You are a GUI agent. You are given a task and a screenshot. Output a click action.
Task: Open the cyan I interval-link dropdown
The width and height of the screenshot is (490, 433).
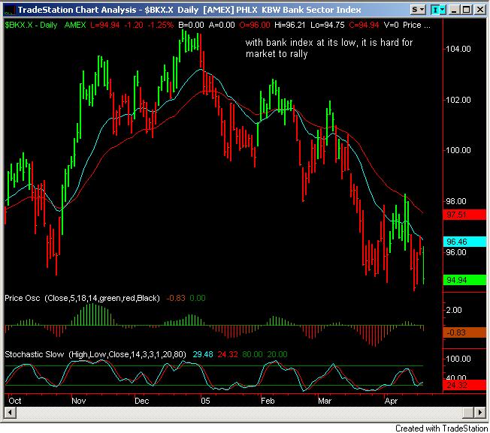[x=438, y=10]
